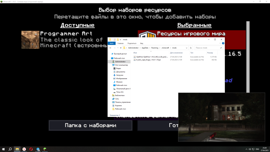
Task: Open Панель управления in navigation pane
Action: (x=121, y=102)
